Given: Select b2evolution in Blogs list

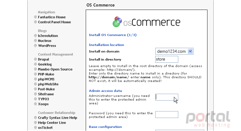Looking at the screenshot, I should point(48,36).
